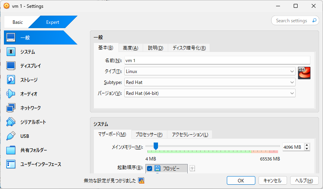Click the move-up arrow beside boot order list
Viewport: 323px width, 189px height.
[192, 168]
